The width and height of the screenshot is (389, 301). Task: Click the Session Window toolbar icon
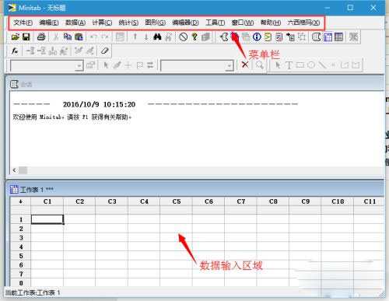point(317,37)
